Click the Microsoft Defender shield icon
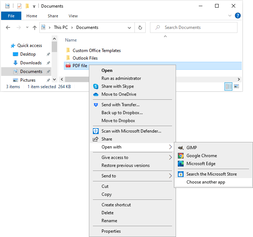 [96, 131]
